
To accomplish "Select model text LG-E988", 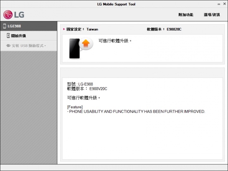I will coord(85,84).
